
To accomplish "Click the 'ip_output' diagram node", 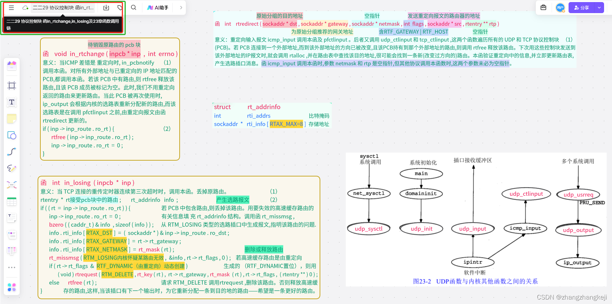I will pos(577,263).
